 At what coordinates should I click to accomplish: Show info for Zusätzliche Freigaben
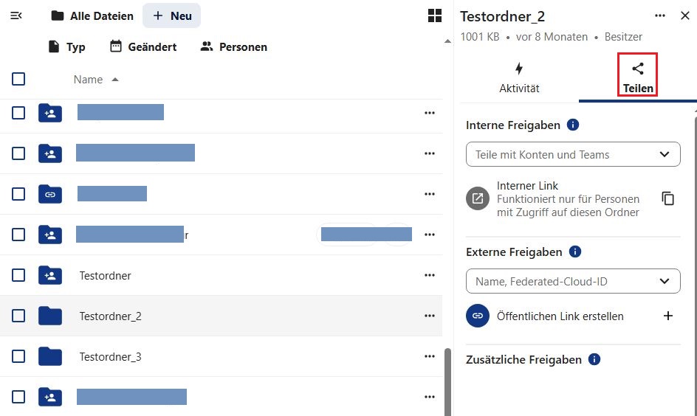pos(594,359)
